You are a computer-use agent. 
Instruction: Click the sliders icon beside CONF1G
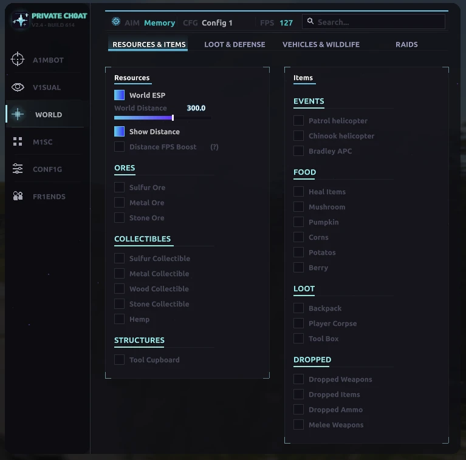point(18,169)
